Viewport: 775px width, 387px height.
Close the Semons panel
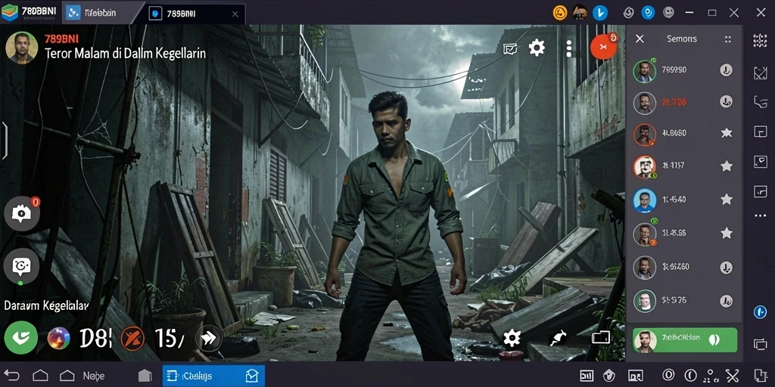coord(640,39)
